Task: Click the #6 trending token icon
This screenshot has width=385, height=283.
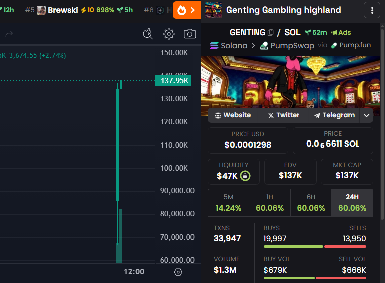Action: pos(160,10)
